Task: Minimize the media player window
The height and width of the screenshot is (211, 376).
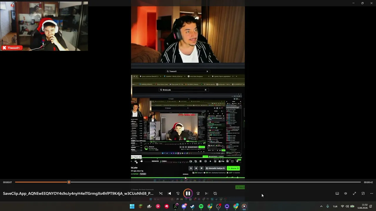Action: click(353, 3)
